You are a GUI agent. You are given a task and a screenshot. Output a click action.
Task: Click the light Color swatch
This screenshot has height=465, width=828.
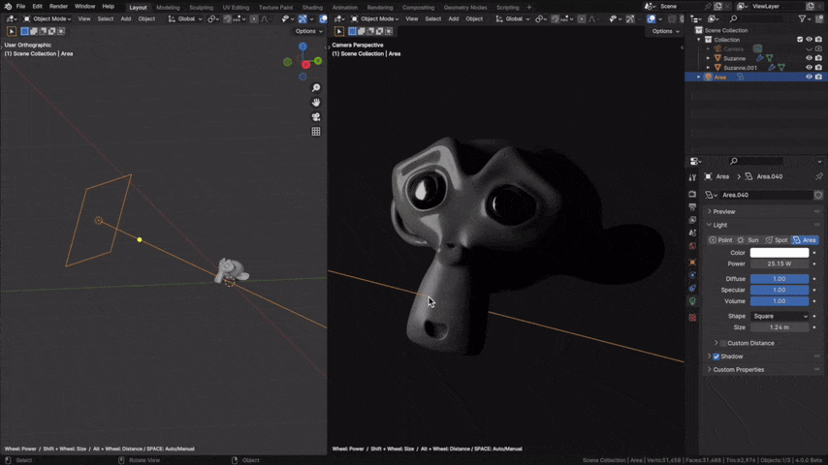780,253
